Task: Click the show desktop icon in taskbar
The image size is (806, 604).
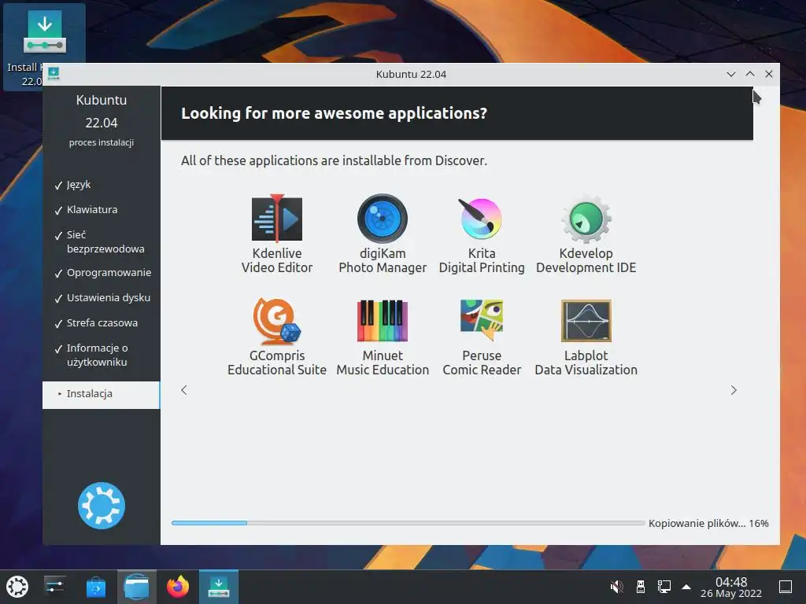Action: (x=786, y=587)
